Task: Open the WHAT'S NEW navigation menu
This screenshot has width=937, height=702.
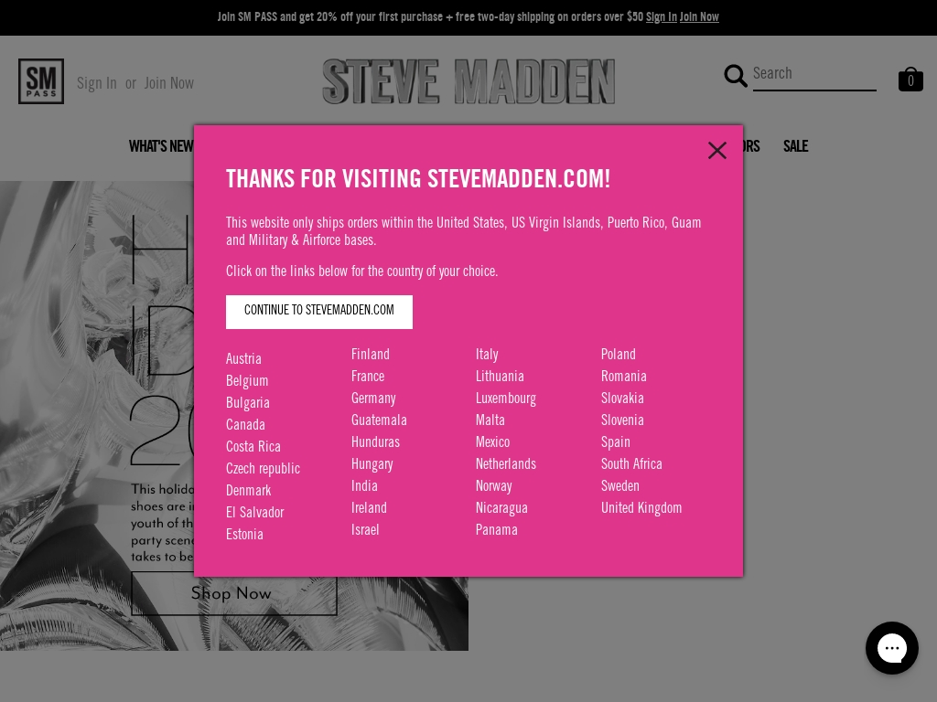Action: click(161, 147)
